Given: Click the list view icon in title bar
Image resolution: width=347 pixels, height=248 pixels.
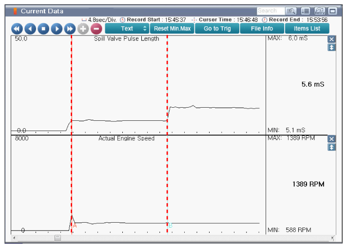Looking at the screenshot, I should click(306, 11).
